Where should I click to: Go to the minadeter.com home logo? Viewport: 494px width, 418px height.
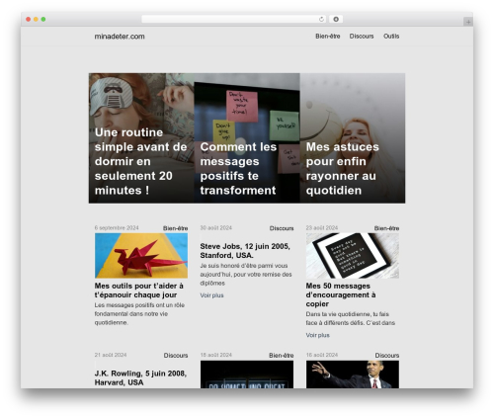point(120,37)
